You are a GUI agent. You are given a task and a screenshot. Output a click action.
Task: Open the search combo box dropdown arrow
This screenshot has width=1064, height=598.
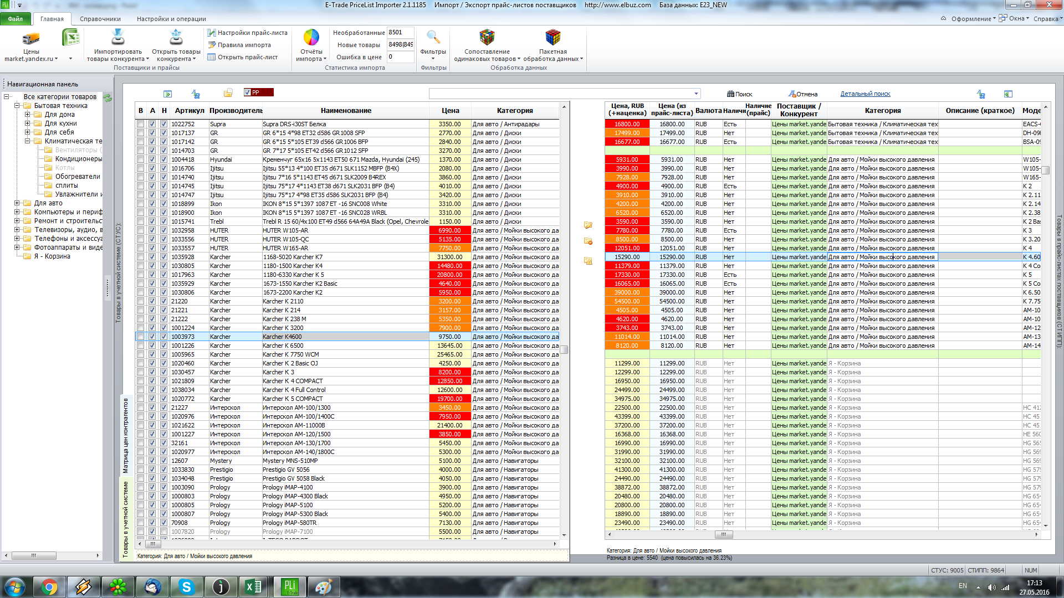click(x=696, y=94)
